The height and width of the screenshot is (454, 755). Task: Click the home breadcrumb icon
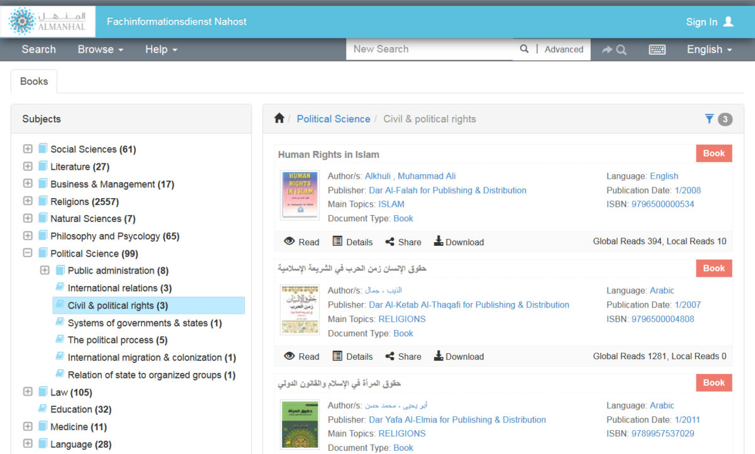point(279,118)
